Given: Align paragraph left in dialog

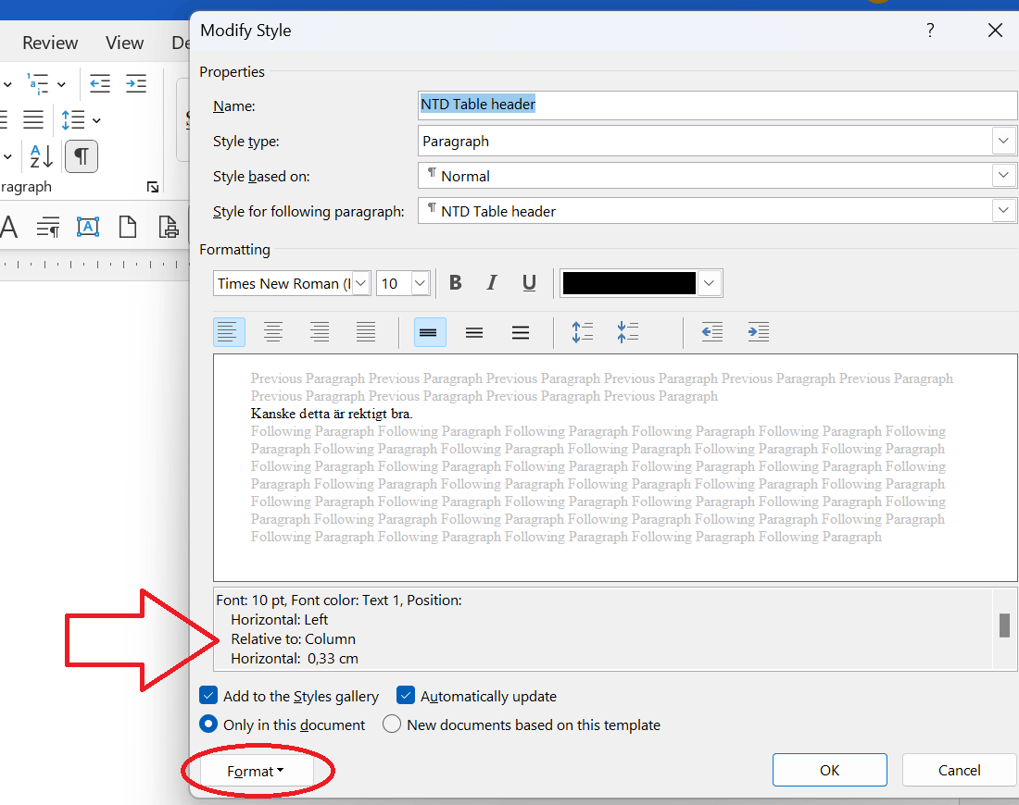Looking at the screenshot, I should point(229,332).
